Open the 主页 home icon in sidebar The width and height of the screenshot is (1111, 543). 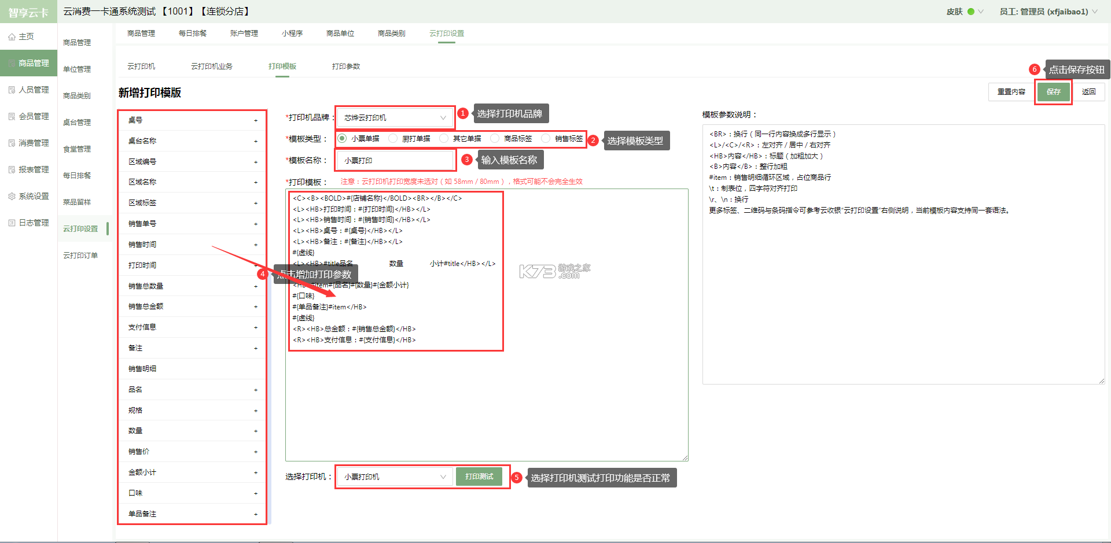click(12, 37)
